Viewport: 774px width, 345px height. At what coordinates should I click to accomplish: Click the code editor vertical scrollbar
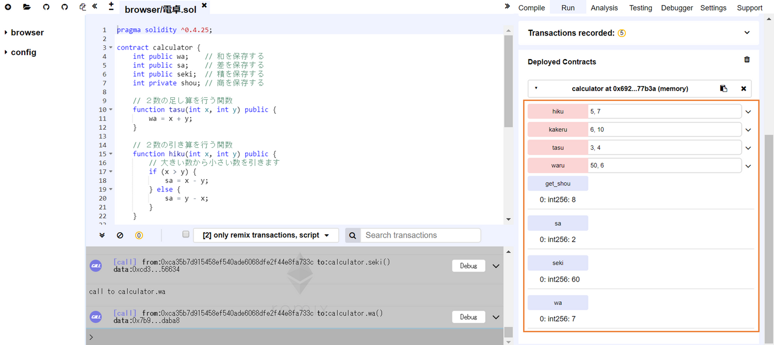click(508, 82)
